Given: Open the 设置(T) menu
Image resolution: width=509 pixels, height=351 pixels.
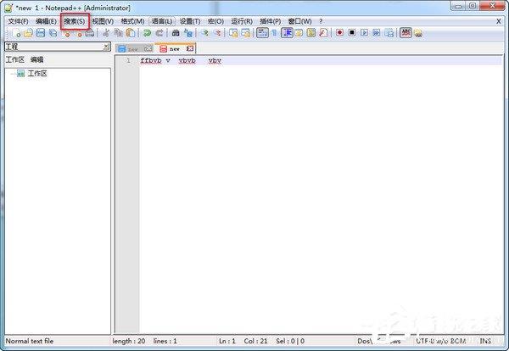Looking at the screenshot, I should 190,21.
